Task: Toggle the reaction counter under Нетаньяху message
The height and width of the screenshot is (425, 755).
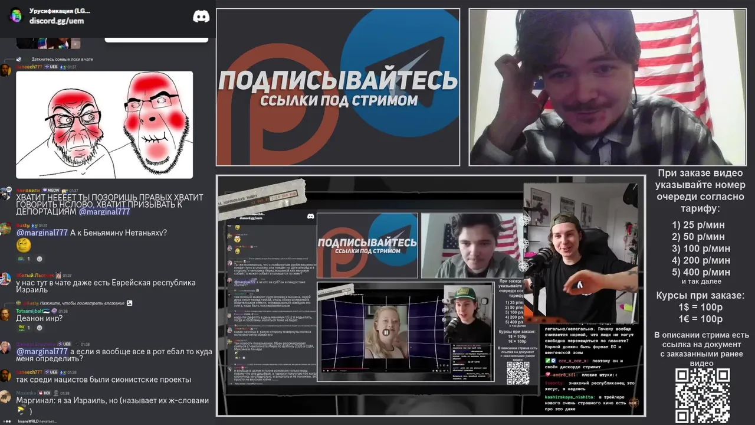Action: pos(24,259)
